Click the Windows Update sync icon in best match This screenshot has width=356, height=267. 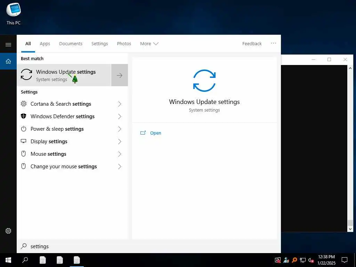tap(26, 75)
